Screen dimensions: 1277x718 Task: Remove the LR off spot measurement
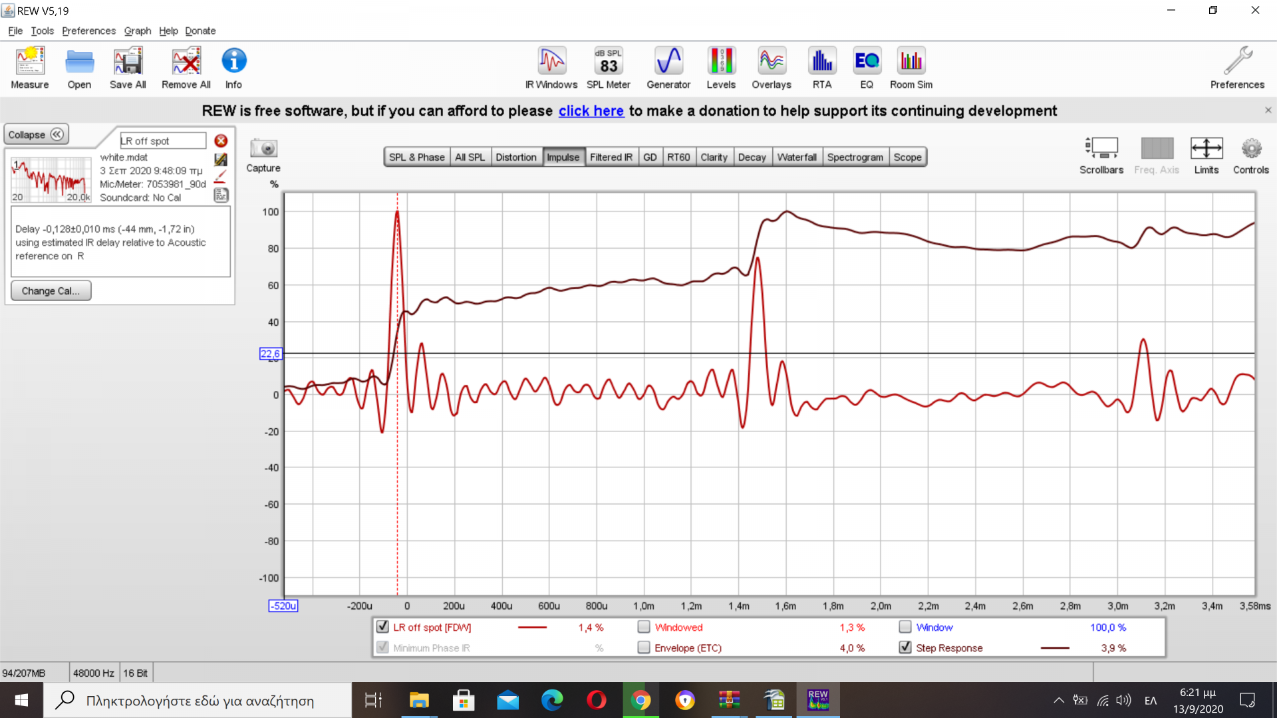(x=221, y=141)
